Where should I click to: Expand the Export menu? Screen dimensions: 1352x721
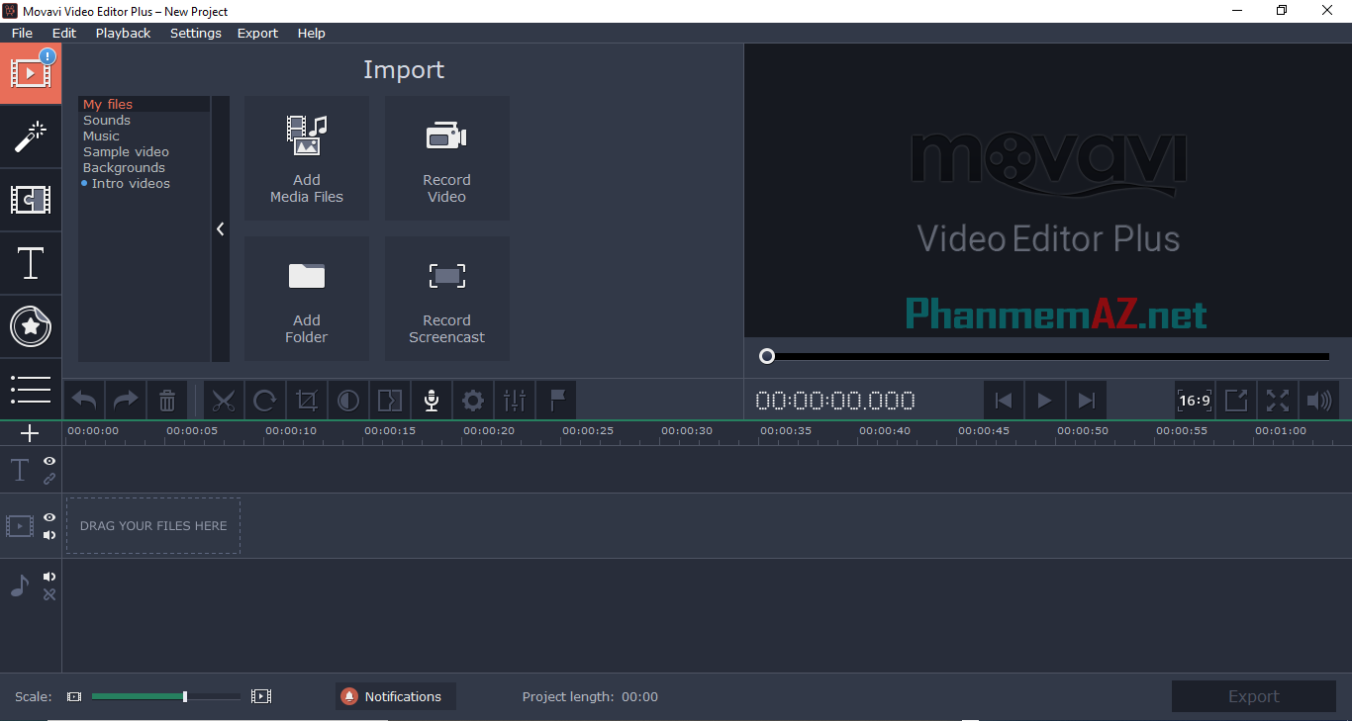[x=257, y=33]
